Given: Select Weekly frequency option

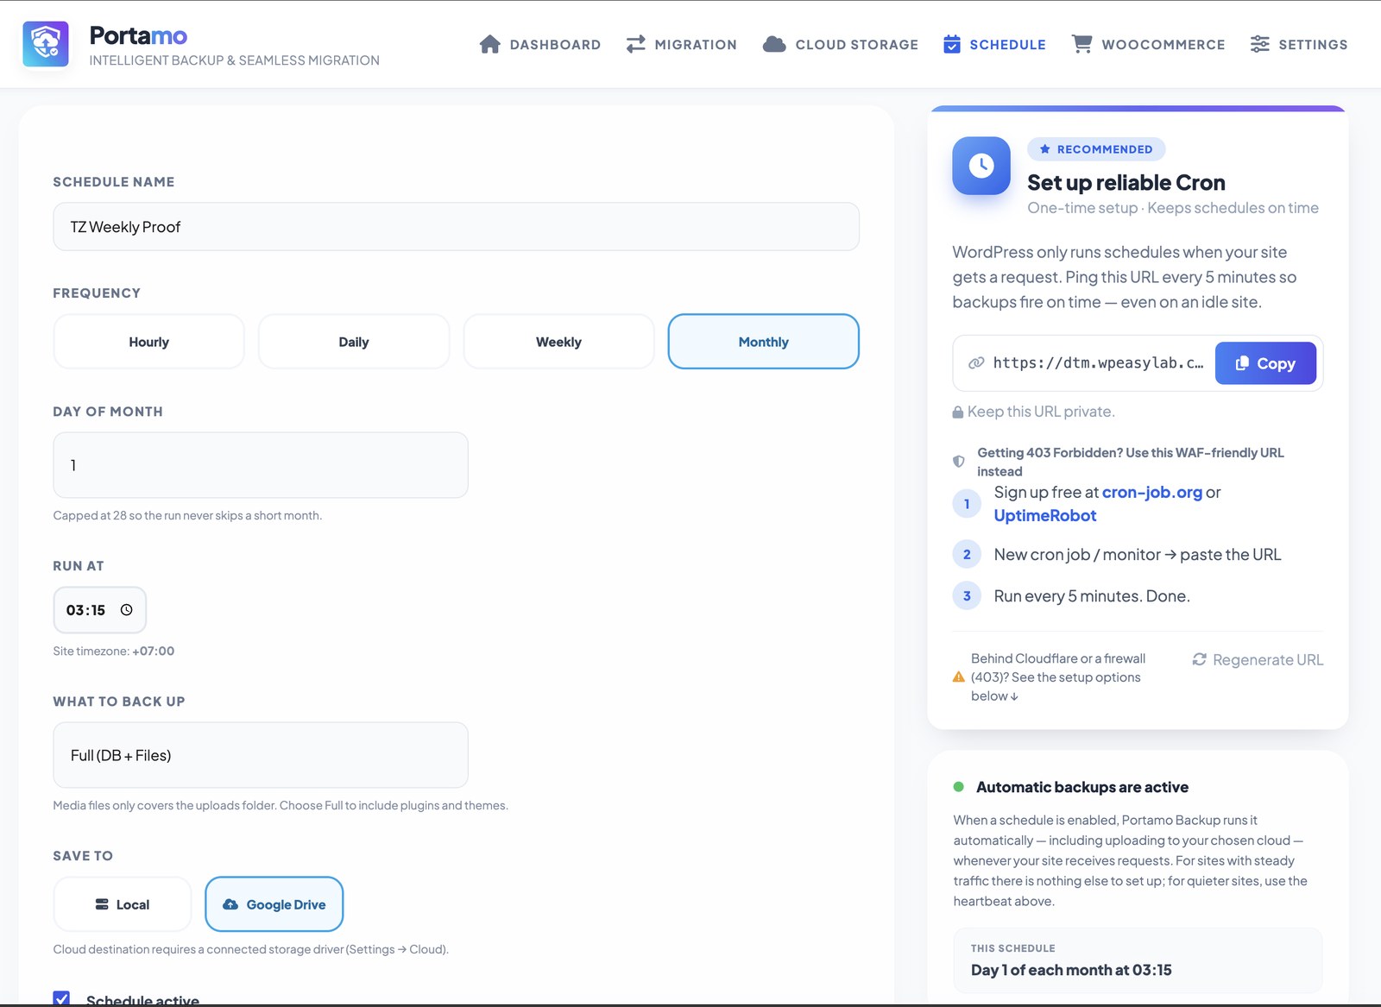Looking at the screenshot, I should click(x=559, y=342).
